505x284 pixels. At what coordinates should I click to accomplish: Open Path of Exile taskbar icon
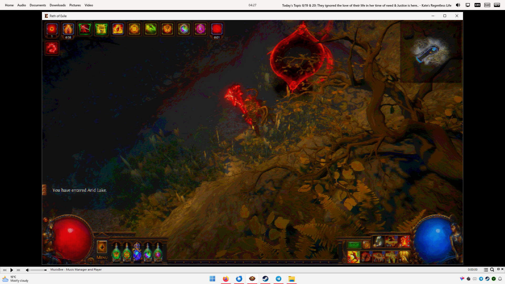[x=252, y=279]
